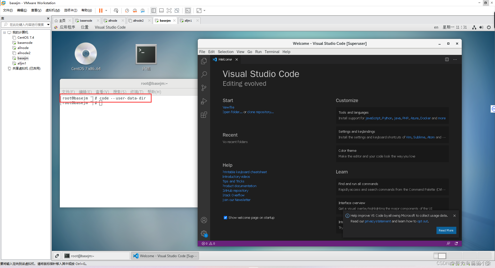This screenshot has height=268, width=495.
Task: Open the Join our Newsletter link
Action: pos(236,200)
